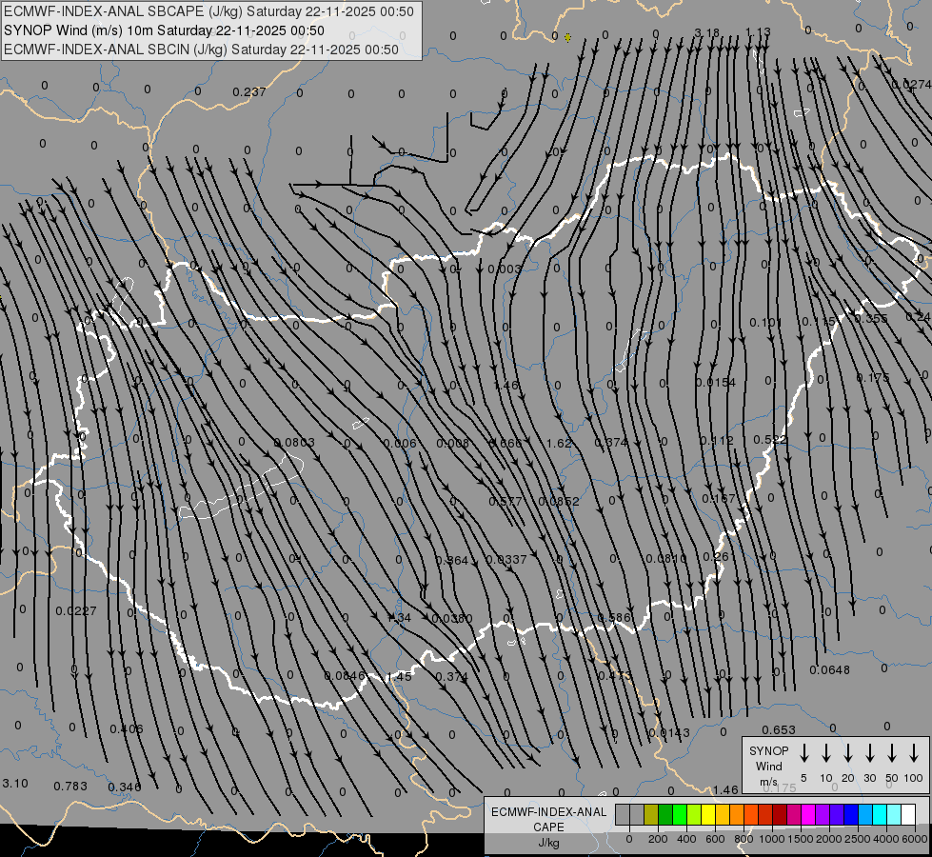Click the 0.0227 value on the map
This screenshot has width=932, height=857.
pos(75,610)
